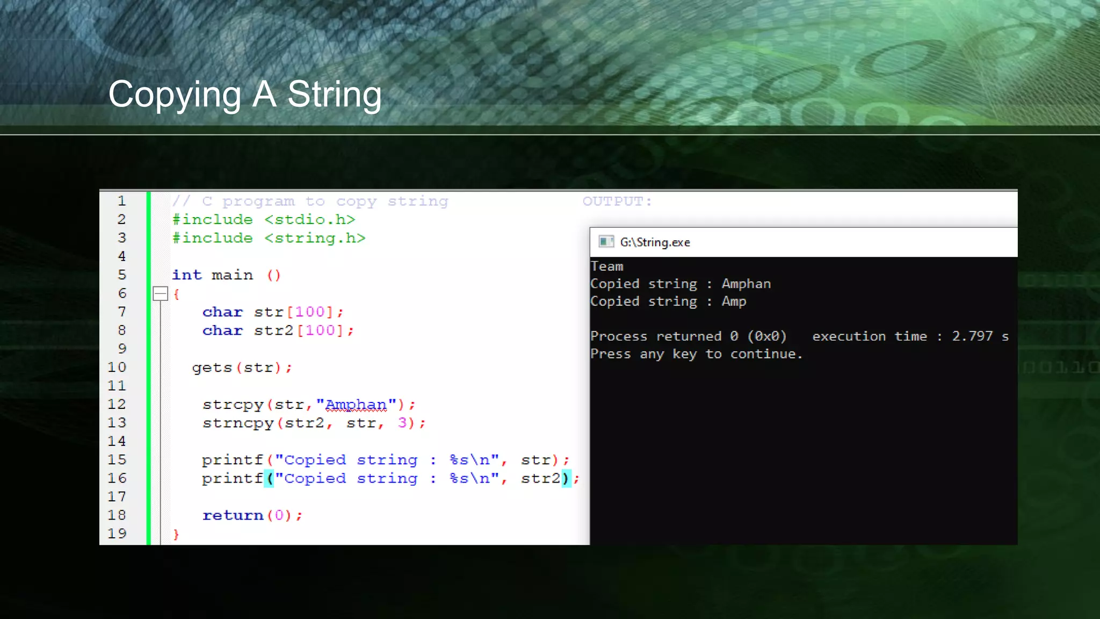The image size is (1100, 619).
Task: Click the char str2[100] declaration
Action: pyautogui.click(x=278, y=330)
